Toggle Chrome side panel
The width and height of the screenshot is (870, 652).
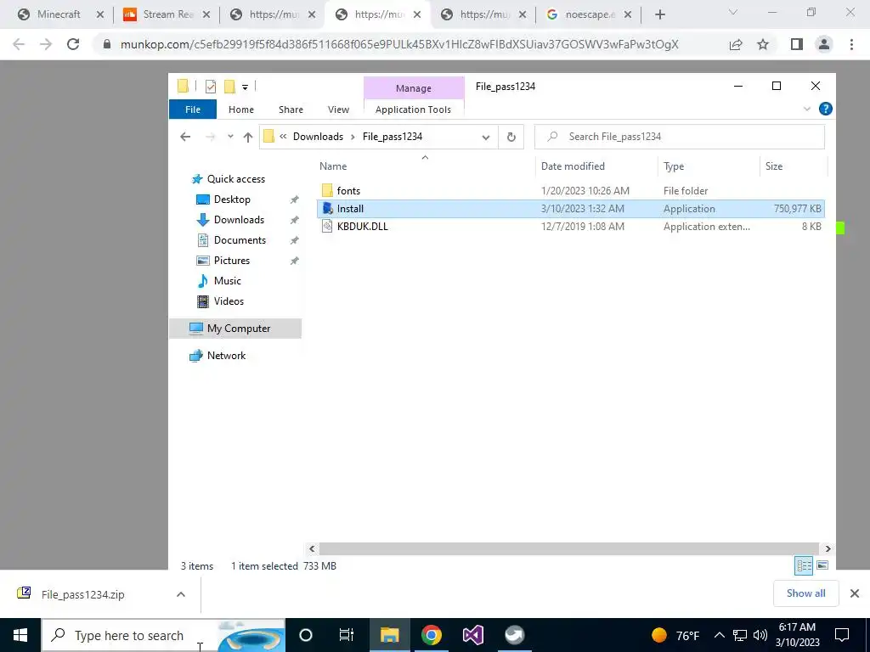coord(797,44)
